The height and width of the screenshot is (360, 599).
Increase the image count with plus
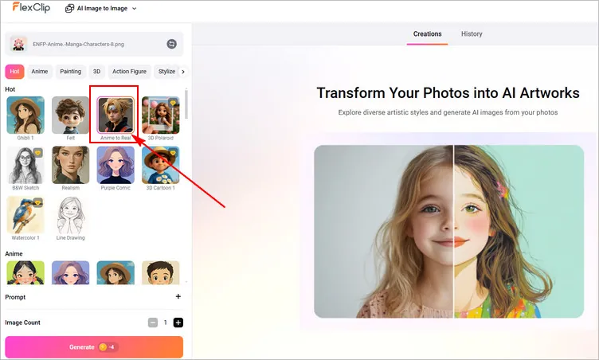tap(178, 323)
